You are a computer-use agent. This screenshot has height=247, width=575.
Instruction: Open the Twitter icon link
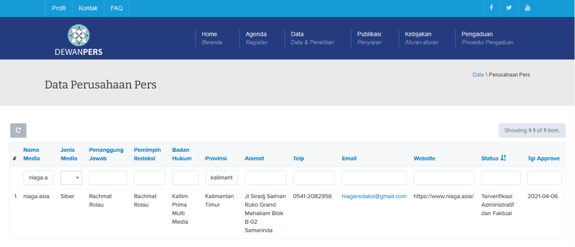pos(509,8)
